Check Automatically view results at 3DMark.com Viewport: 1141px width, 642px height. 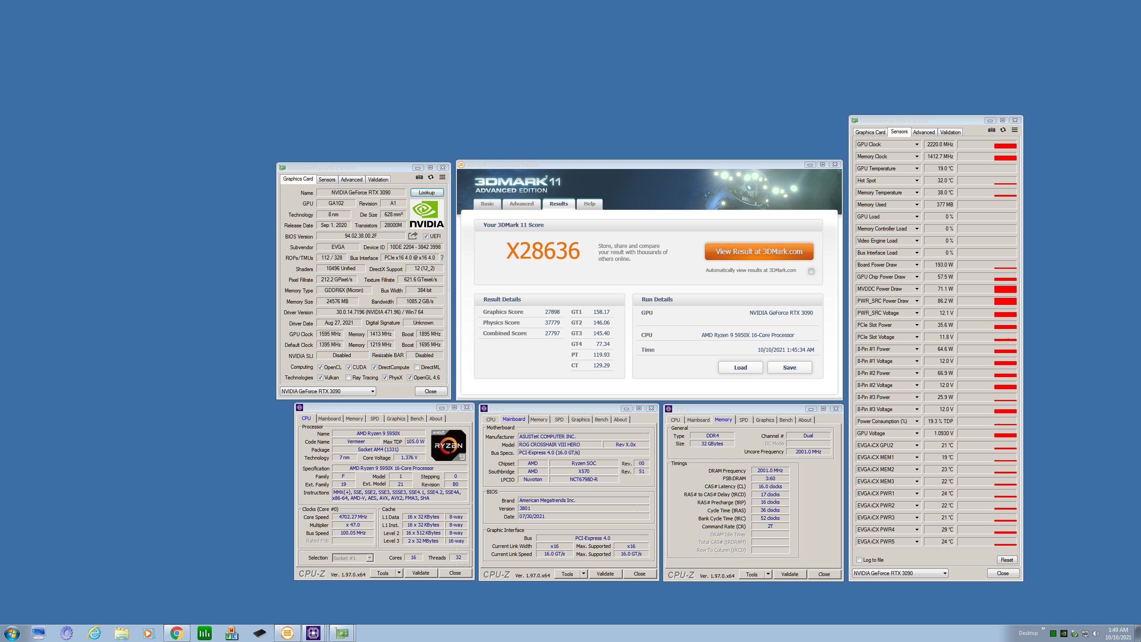point(811,271)
